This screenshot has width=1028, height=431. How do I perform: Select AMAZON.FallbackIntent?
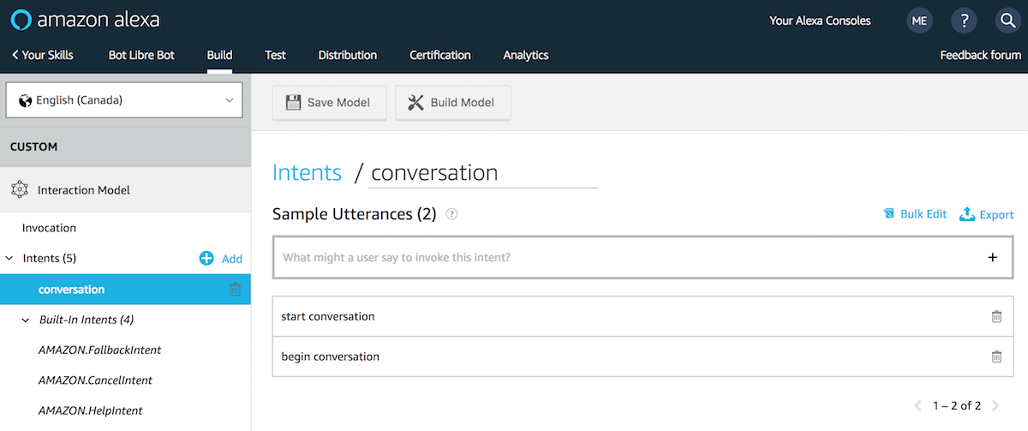coord(99,350)
